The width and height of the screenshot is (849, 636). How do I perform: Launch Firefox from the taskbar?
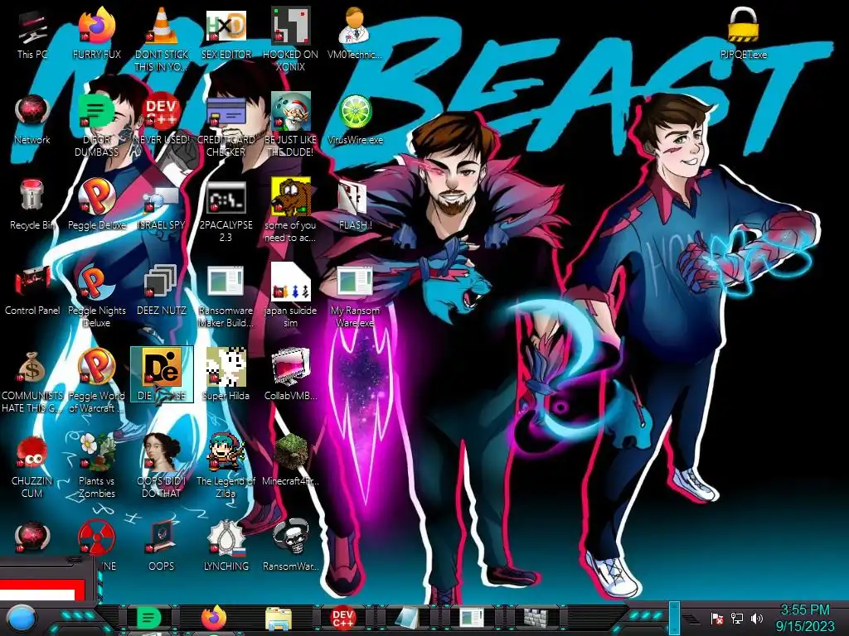[214, 618]
